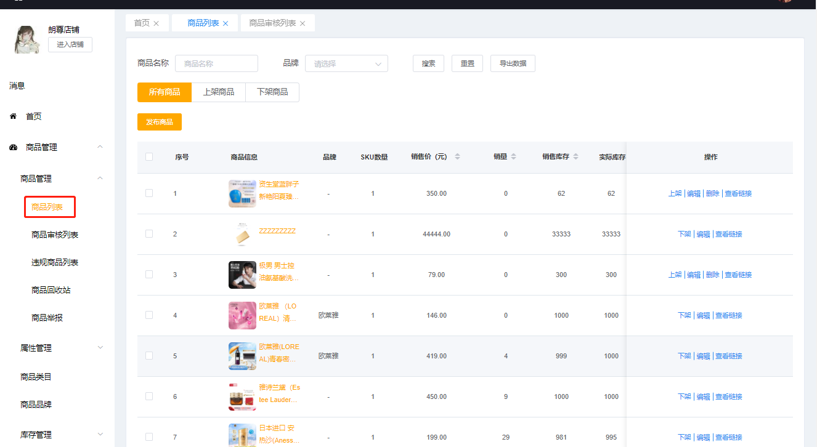
Task: Click the 导出数据 export button
Action: click(513, 63)
